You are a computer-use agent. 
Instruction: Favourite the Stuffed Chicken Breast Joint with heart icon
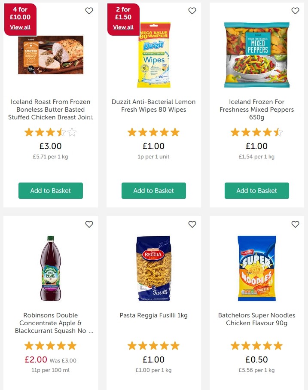click(89, 11)
